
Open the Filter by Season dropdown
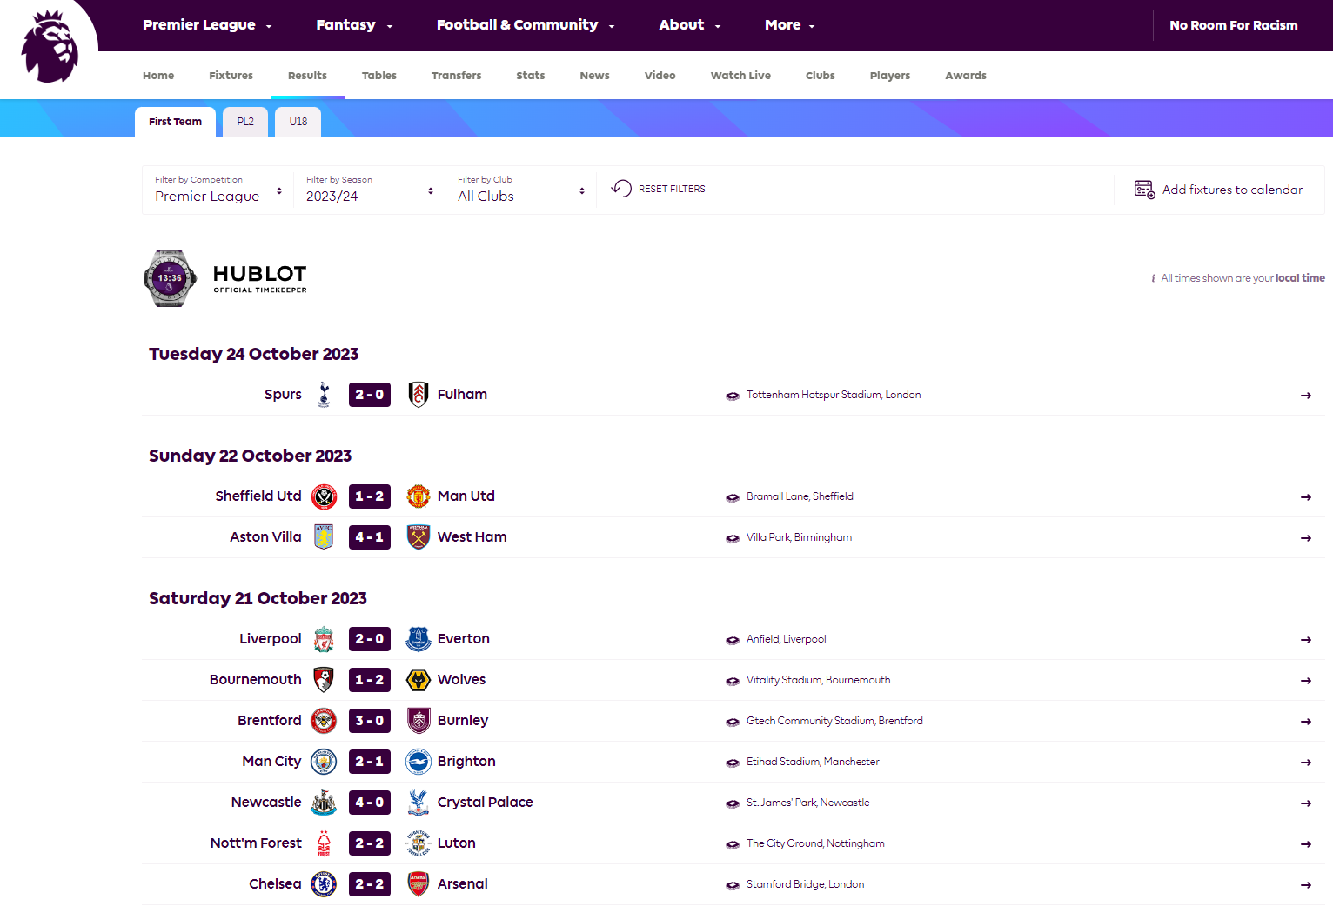pos(370,189)
